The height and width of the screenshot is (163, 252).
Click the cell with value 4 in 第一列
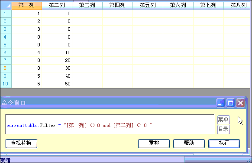tap(27, 52)
